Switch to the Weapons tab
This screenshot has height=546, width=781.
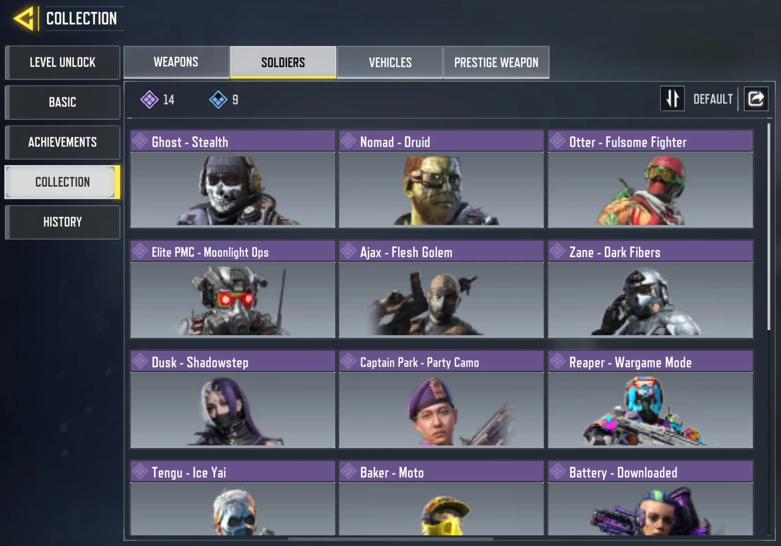point(176,62)
